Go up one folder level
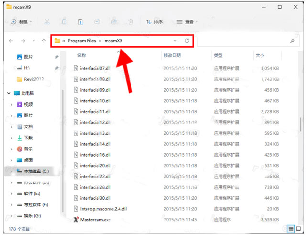This screenshot has width=306, height=235. [x=44, y=41]
